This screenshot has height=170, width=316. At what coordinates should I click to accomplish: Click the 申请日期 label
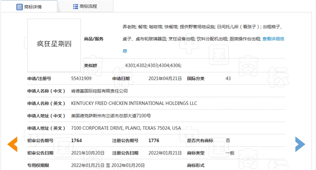[121, 78]
